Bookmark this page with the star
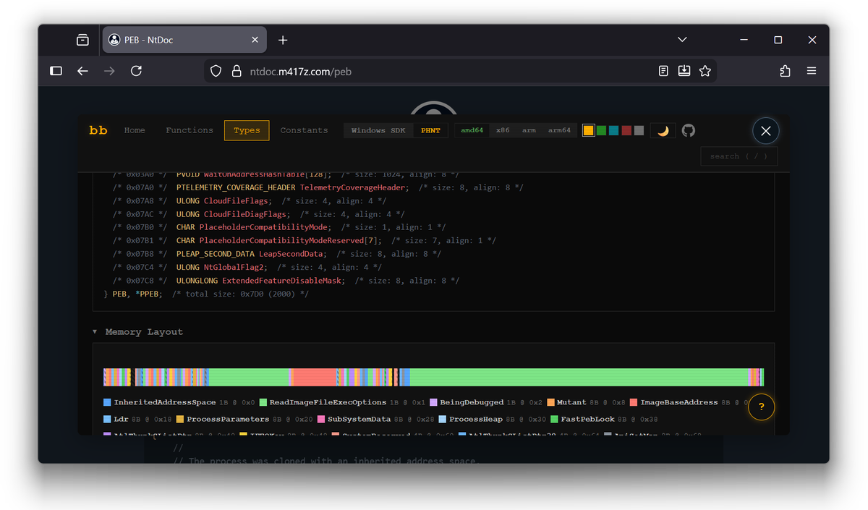This screenshot has width=868, height=510. tap(705, 71)
